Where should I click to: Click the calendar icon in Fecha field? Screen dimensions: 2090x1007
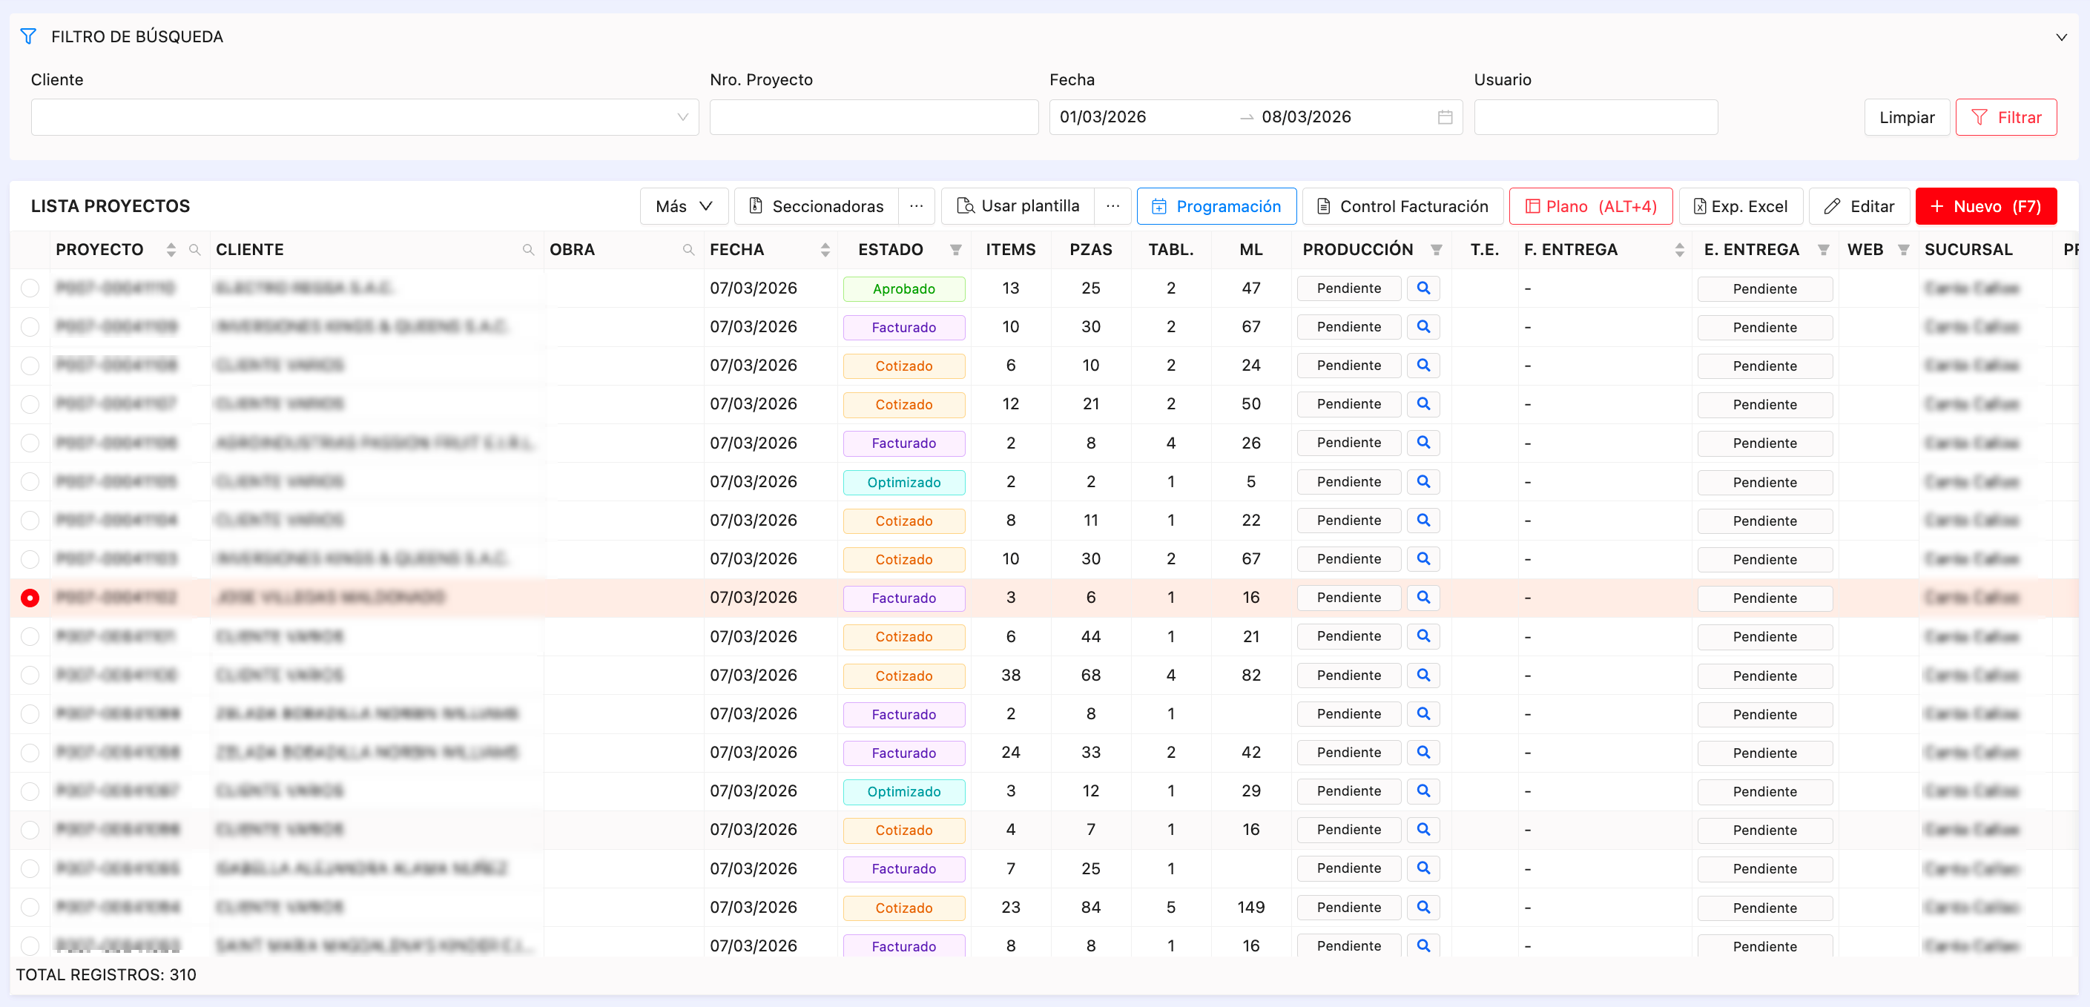pyautogui.click(x=1445, y=118)
